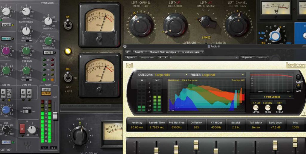This screenshot has height=154, width=306.
Task: Open Channel-Strip anzeigen dropdown
Action: [x=164, y=52]
